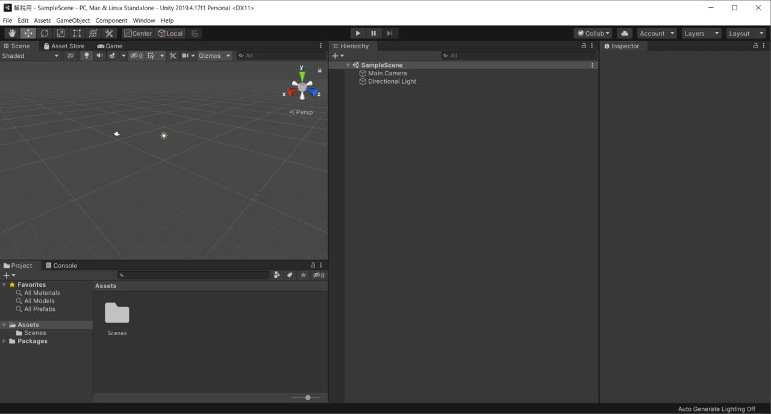Toggle pivot mode Center button

click(x=139, y=33)
